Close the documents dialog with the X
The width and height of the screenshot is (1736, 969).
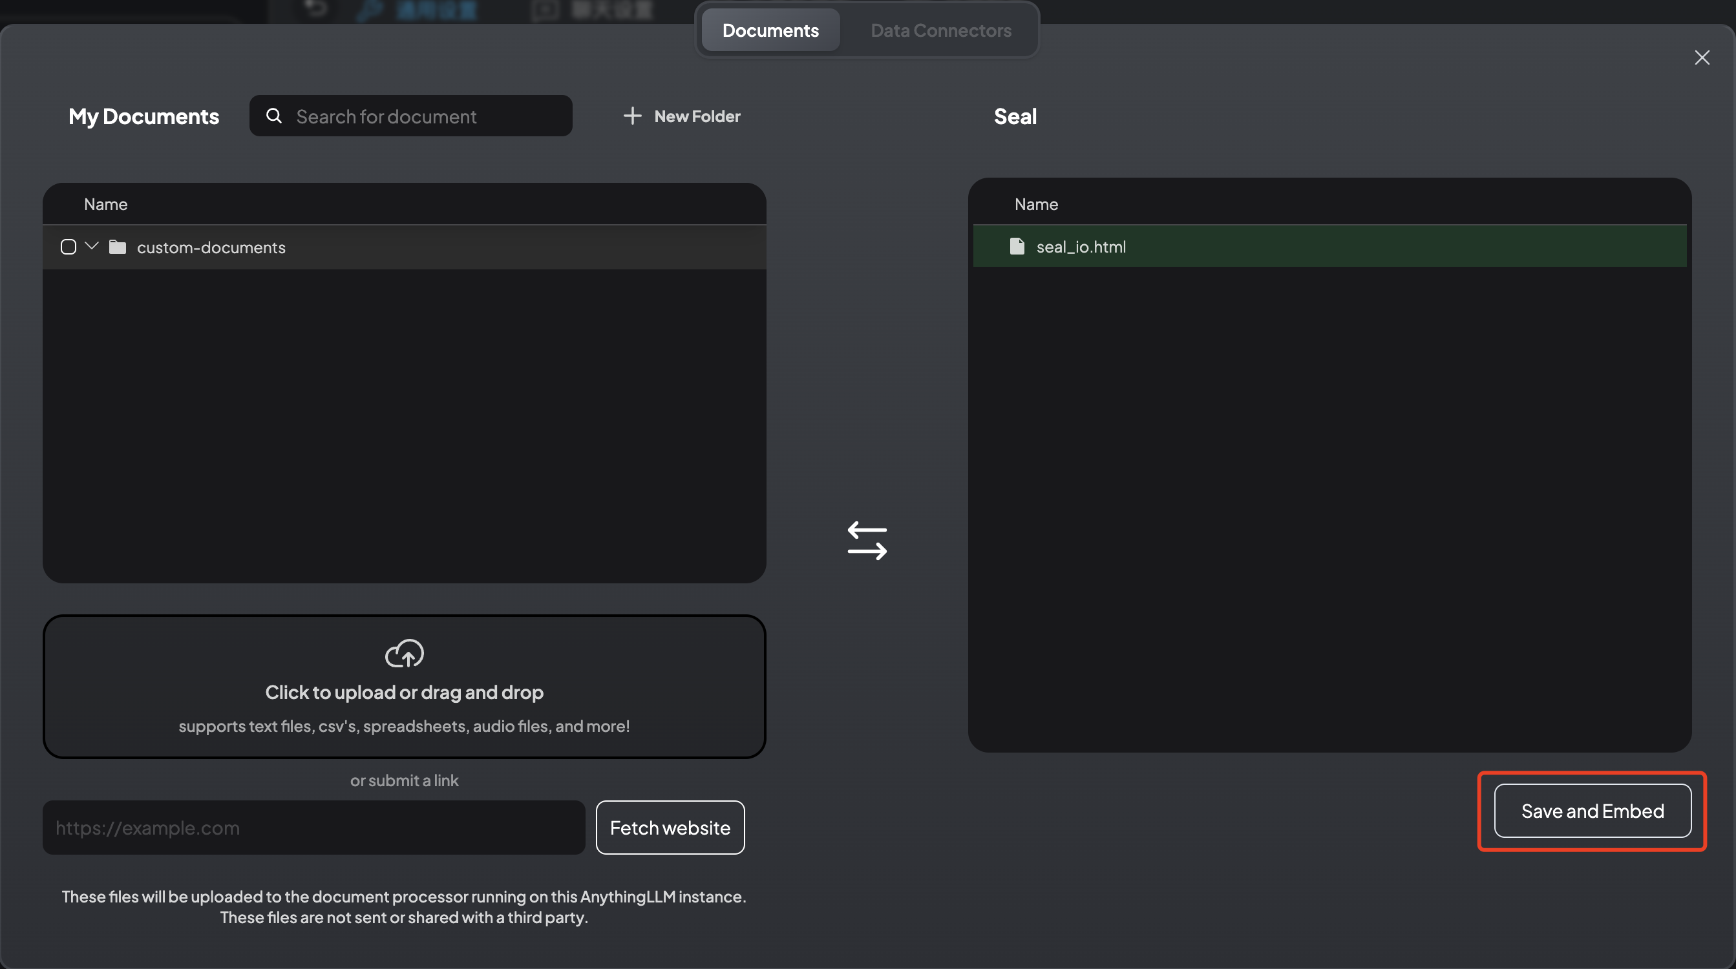coord(1702,58)
